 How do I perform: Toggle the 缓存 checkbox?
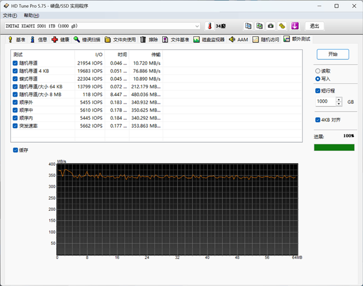coord(15,150)
